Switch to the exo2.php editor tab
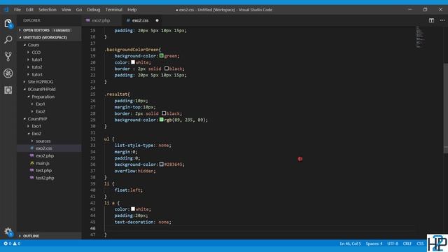The width and height of the screenshot is (448, 252). tap(101, 20)
